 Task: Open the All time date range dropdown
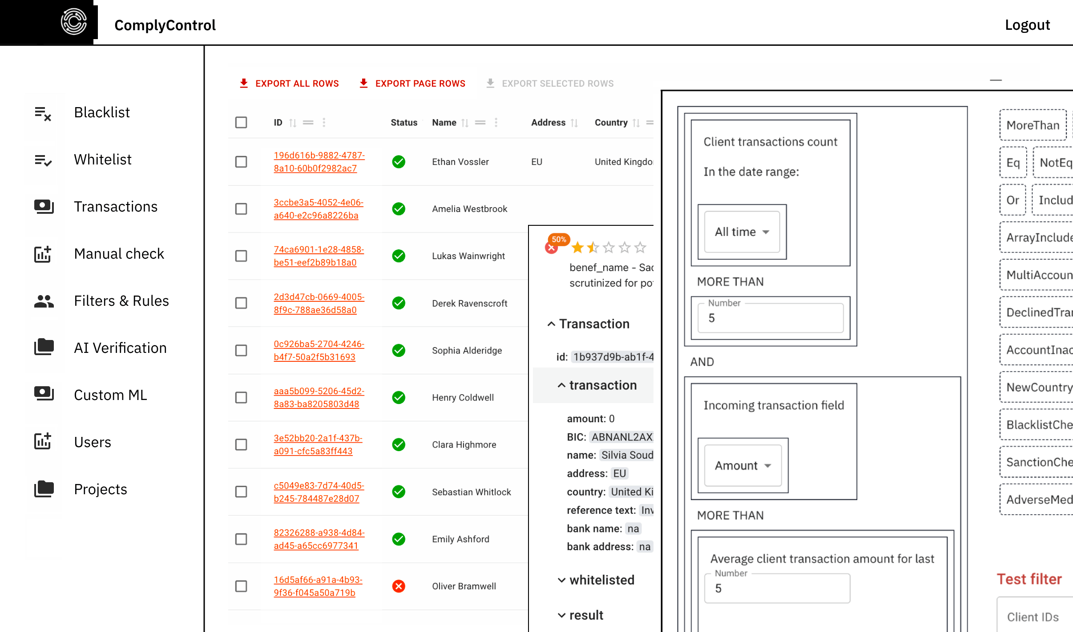[741, 232]
